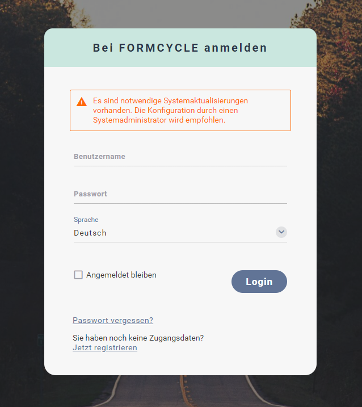
Task: Open the language combo box showing Deutsch
Action: pyautogui.click(x=180, y=233)
